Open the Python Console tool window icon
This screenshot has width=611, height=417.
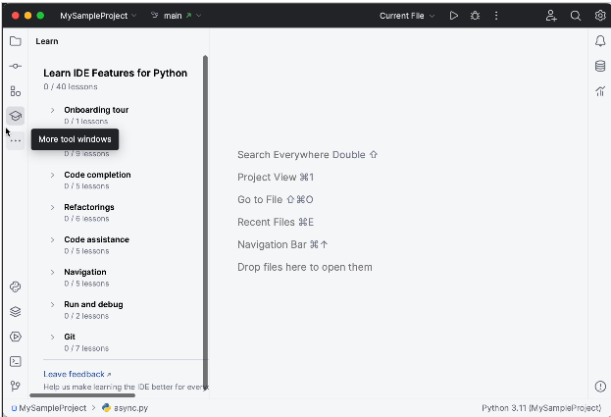click(x=15, y=287)
